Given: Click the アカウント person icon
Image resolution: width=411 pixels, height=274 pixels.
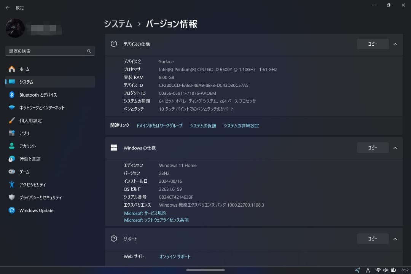Looking at the screenshot, I should (12, 146).
